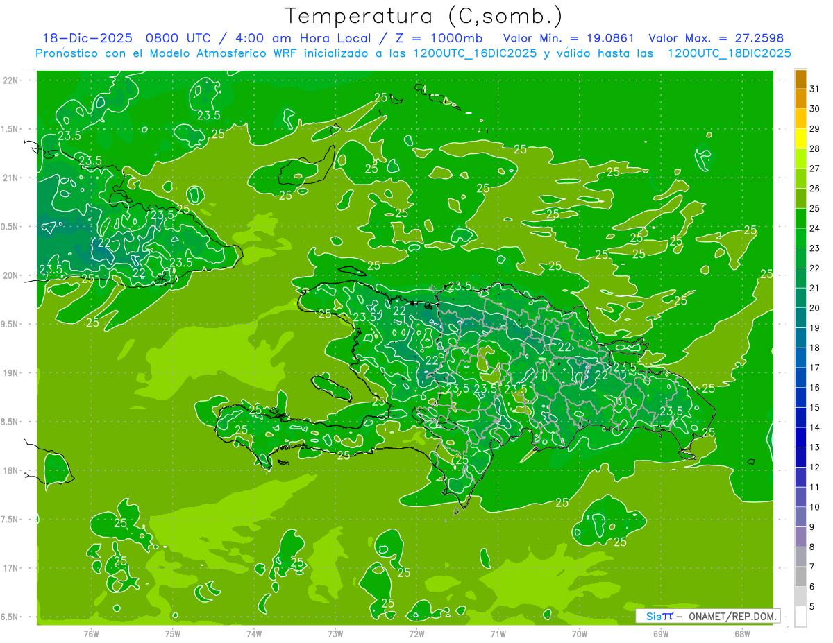
Task: Click the '70W' longitude axis label
Action: 580,633
